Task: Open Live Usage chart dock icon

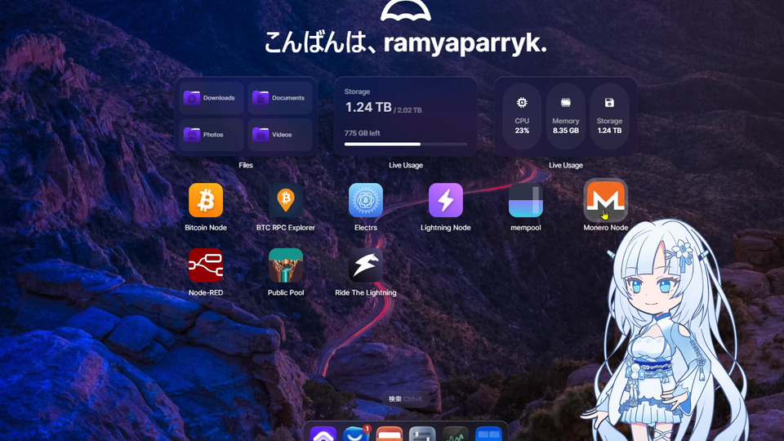Action: (455, 434)
